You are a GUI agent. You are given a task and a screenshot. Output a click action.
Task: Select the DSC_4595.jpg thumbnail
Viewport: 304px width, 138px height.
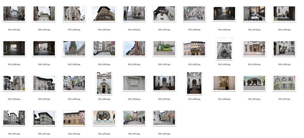tap(284, 48)
